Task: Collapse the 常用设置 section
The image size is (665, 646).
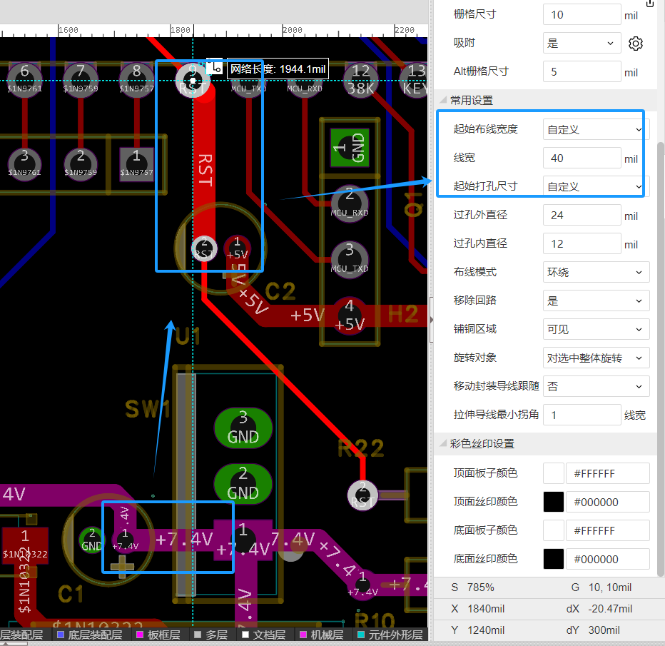Action: click(445, 101)
